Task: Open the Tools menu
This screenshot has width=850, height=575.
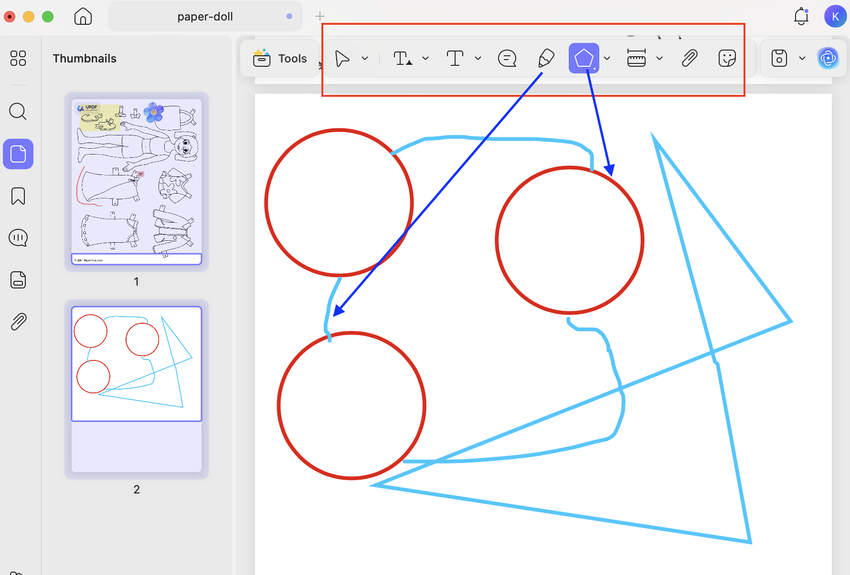Action: coord(281,58)
